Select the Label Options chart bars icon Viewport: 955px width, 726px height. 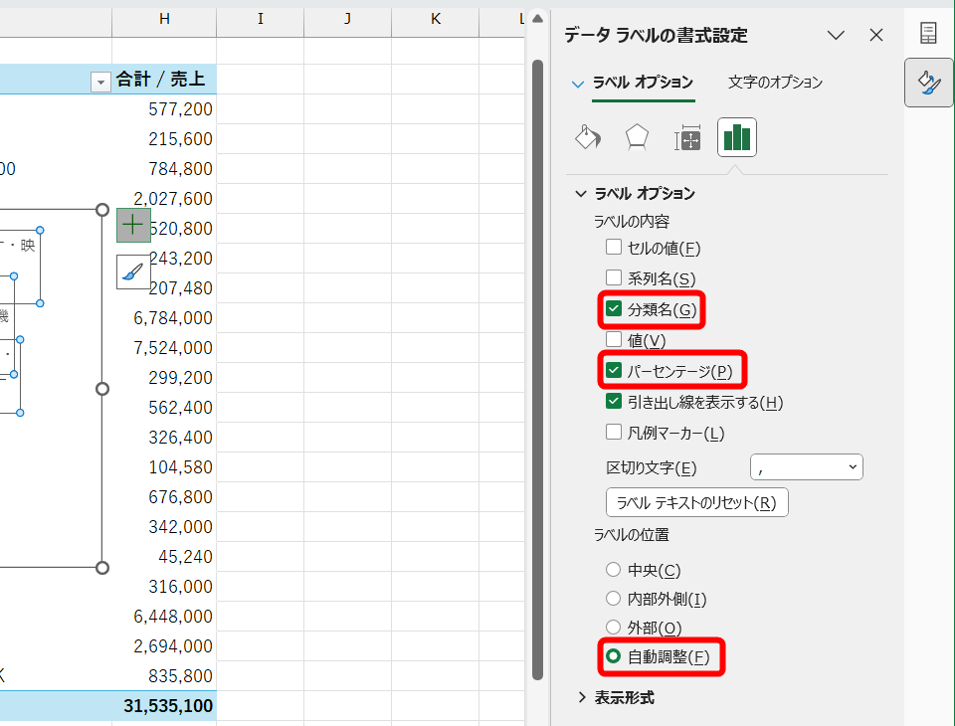[x=737, y=137]
